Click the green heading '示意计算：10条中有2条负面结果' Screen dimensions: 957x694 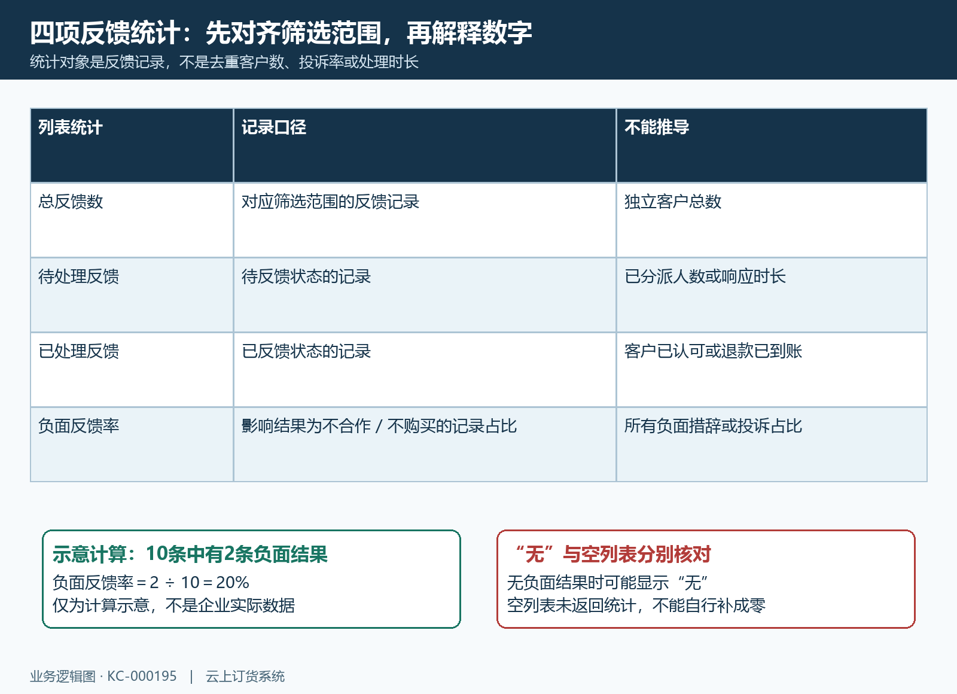coord(190,555)
